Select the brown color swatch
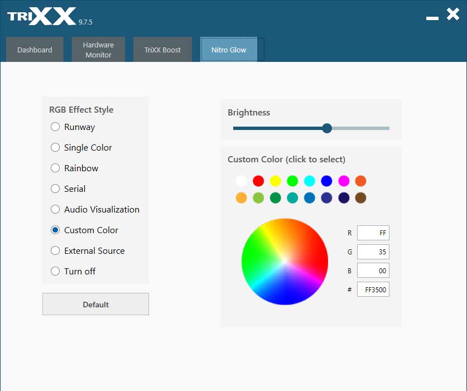 click(x=360, y=198)
